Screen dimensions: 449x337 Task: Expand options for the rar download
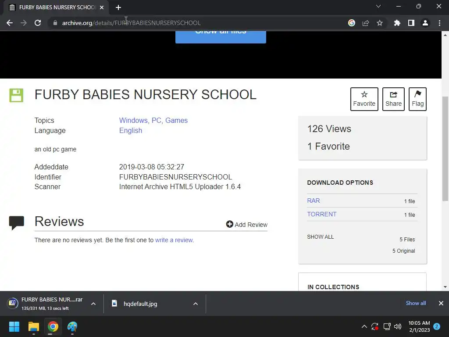[93, 304]
